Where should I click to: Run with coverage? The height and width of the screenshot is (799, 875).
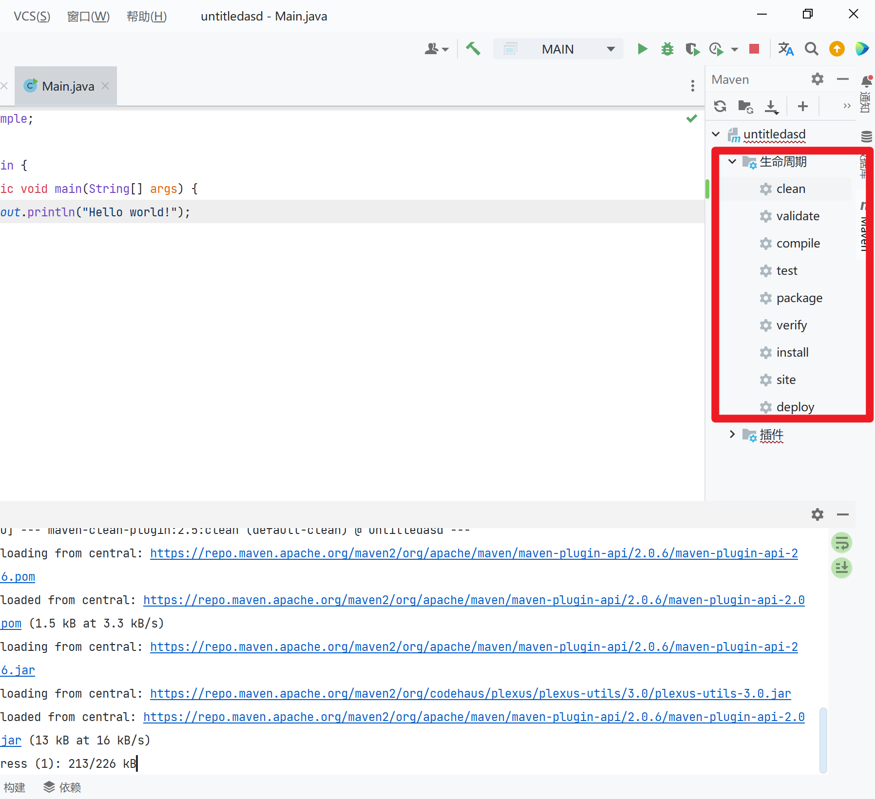point(692,49)
